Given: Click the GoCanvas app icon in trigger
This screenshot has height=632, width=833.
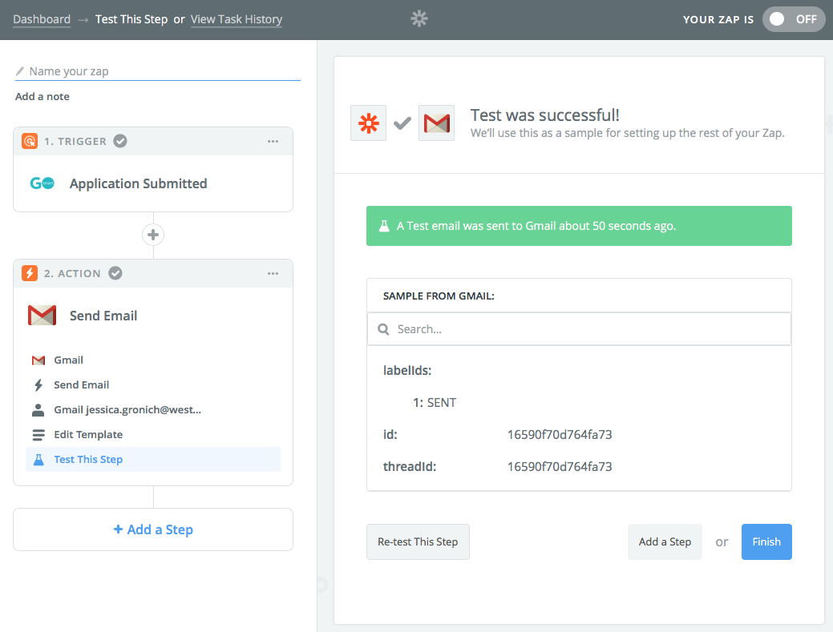Looking at the screenshot, I should click(x=42, y=183).
